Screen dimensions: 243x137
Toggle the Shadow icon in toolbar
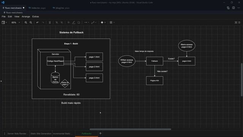(x=79, y=22)
